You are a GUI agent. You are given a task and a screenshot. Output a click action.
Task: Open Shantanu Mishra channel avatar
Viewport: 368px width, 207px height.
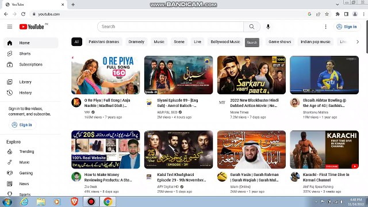click(x=295, y=102)
